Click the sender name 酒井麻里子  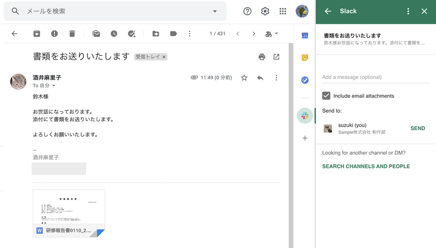coord(47,78)
